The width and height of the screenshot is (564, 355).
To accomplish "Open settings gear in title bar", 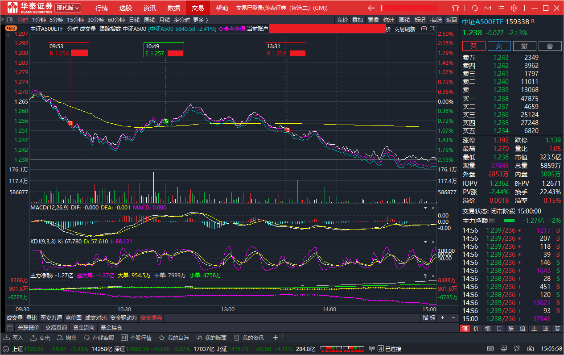I will click(514, 8).
